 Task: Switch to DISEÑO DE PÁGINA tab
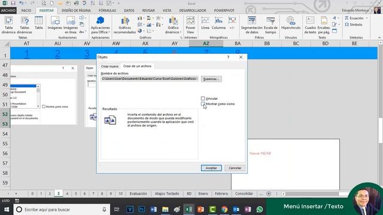click(x=76, y=11)
